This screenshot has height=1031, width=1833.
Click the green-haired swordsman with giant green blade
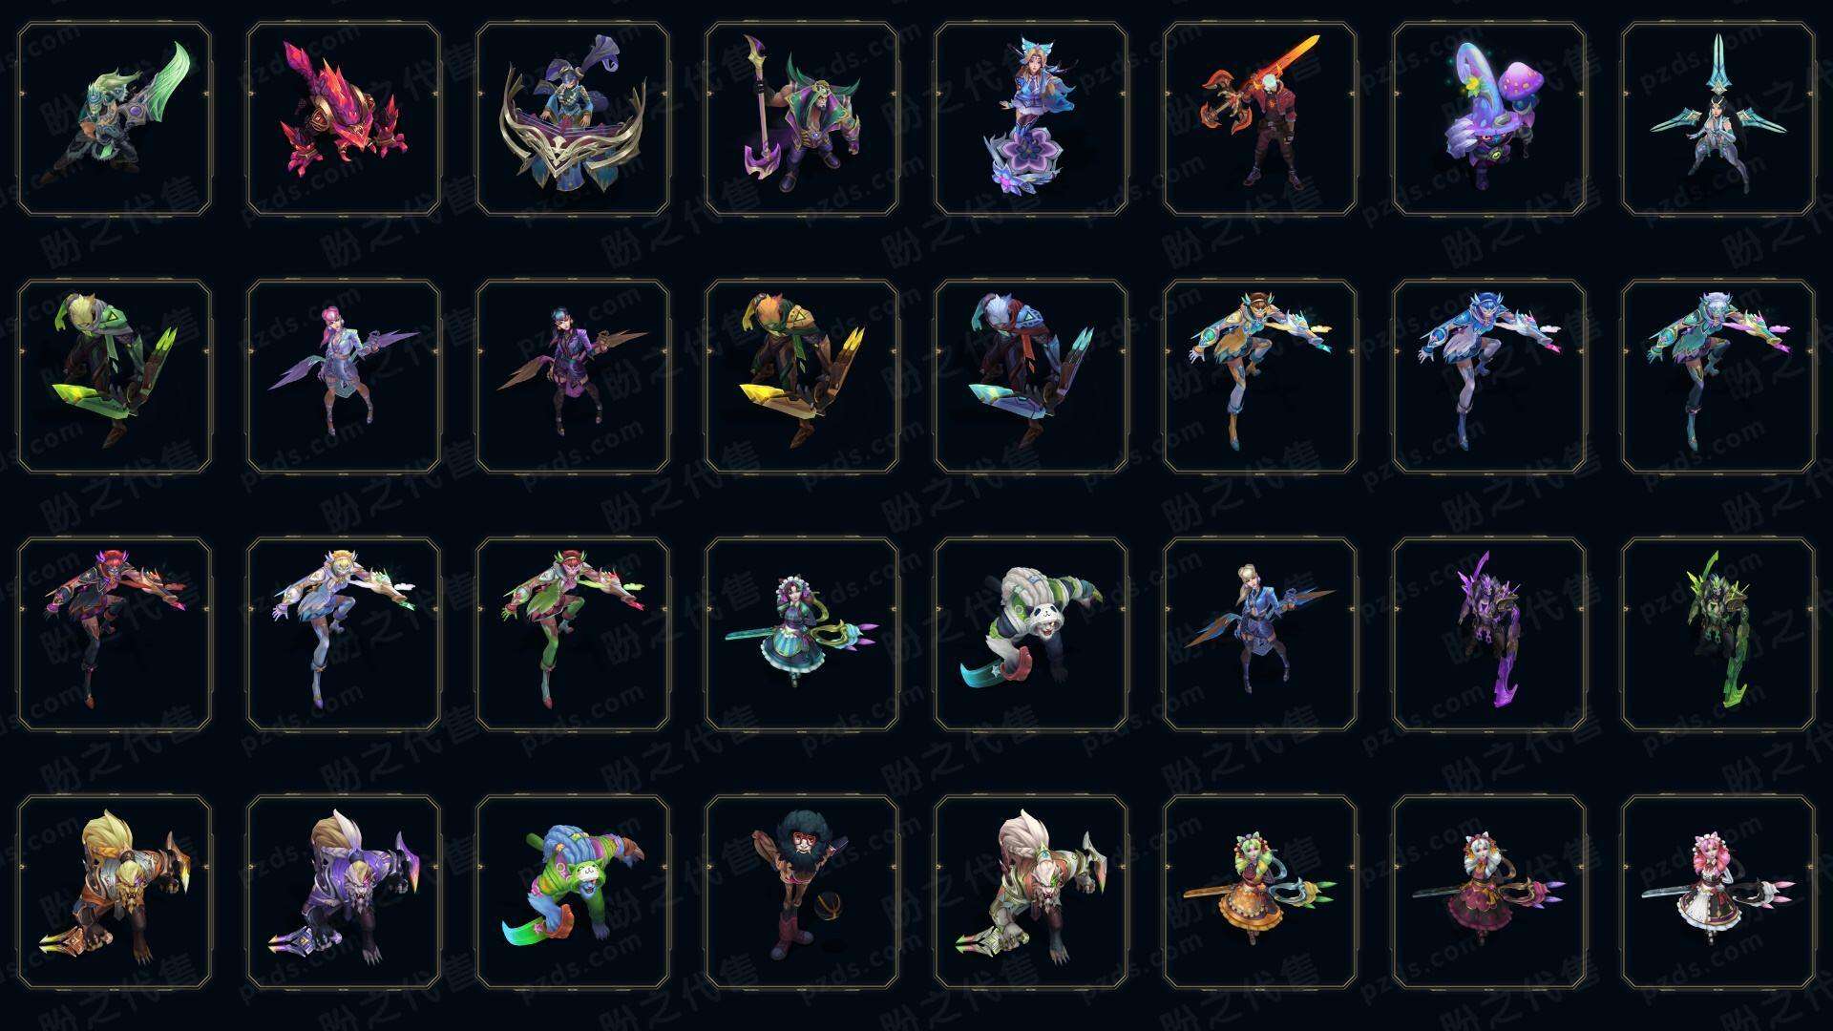point(115,119)
